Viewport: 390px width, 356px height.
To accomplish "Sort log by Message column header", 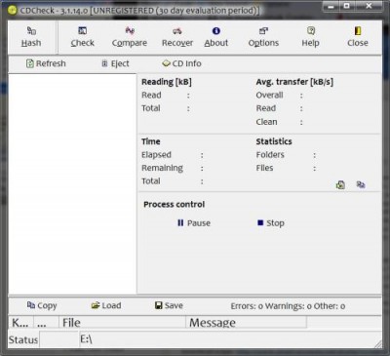I will coord(246,323).
